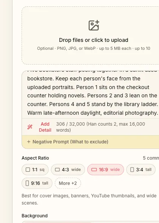Click the tall phone icon in 9:16 chip

pos(27,183)
